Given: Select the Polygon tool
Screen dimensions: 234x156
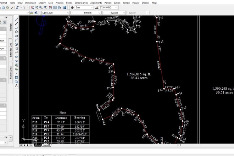Looking at the screenshot, I should tap(16, 32).
